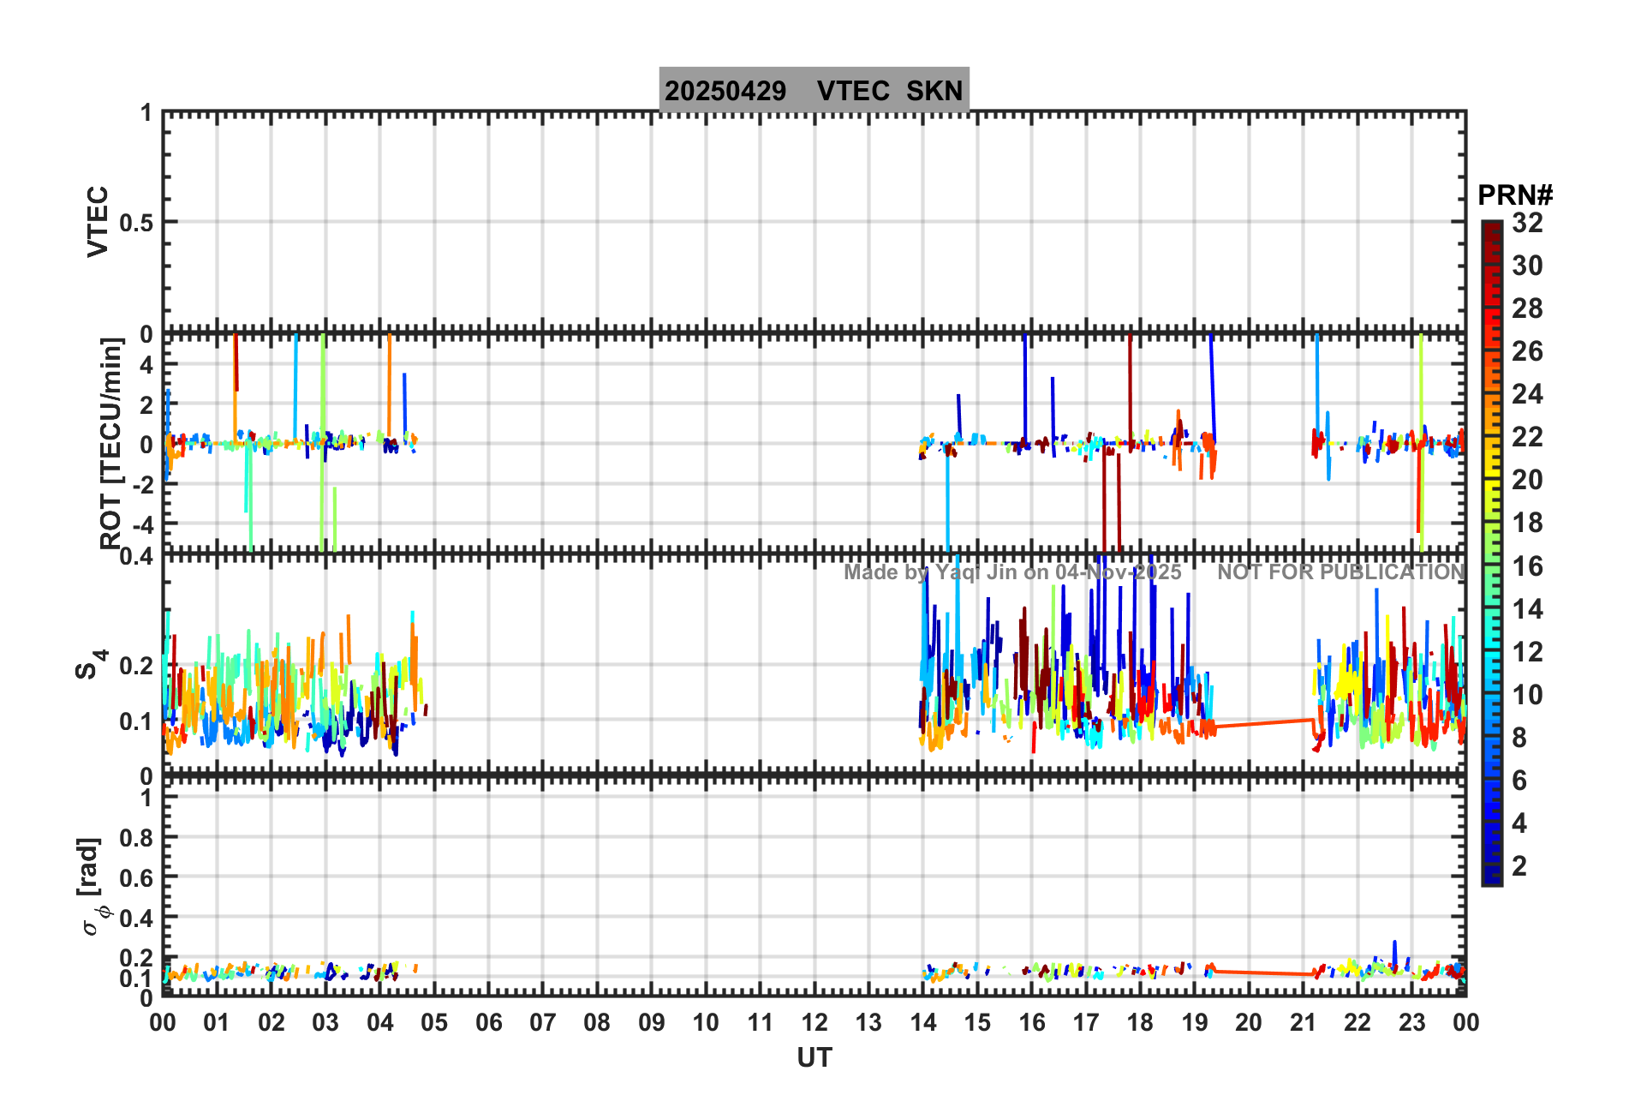The height and width of the screenshot is (1107, 1629).
Task: Select the 12 hour mark on the UT axis
Action: (814, 1022)
